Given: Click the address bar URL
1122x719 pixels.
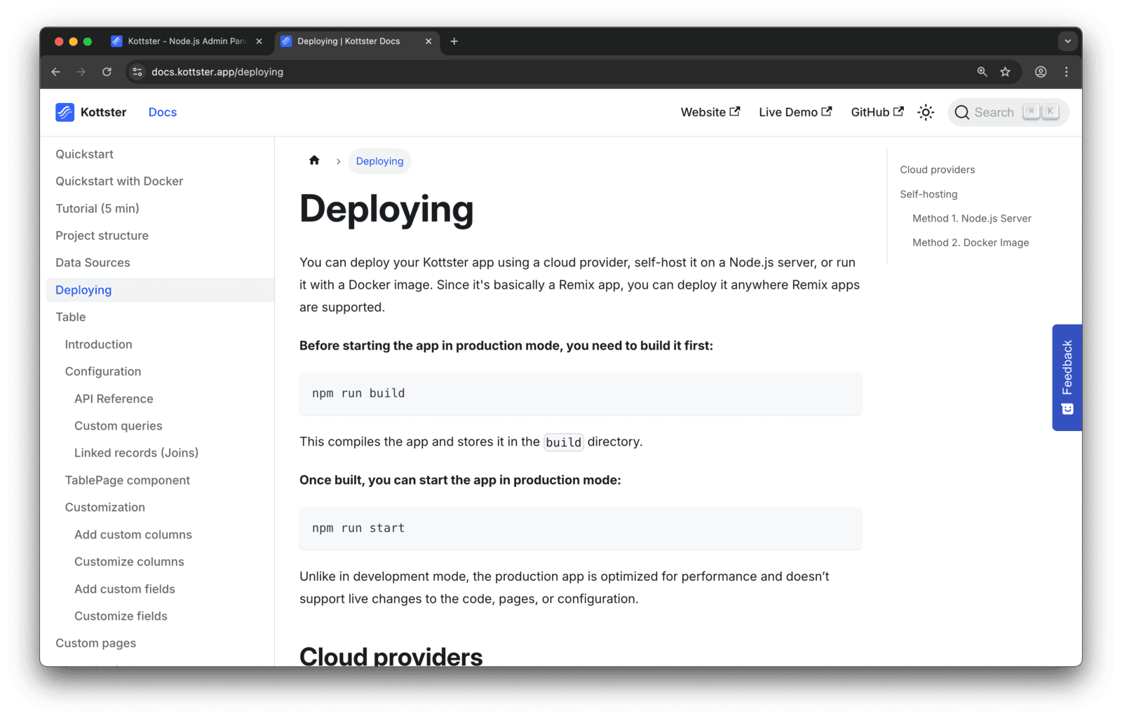Looking at the screenshot, I should (x=217, y=71).
